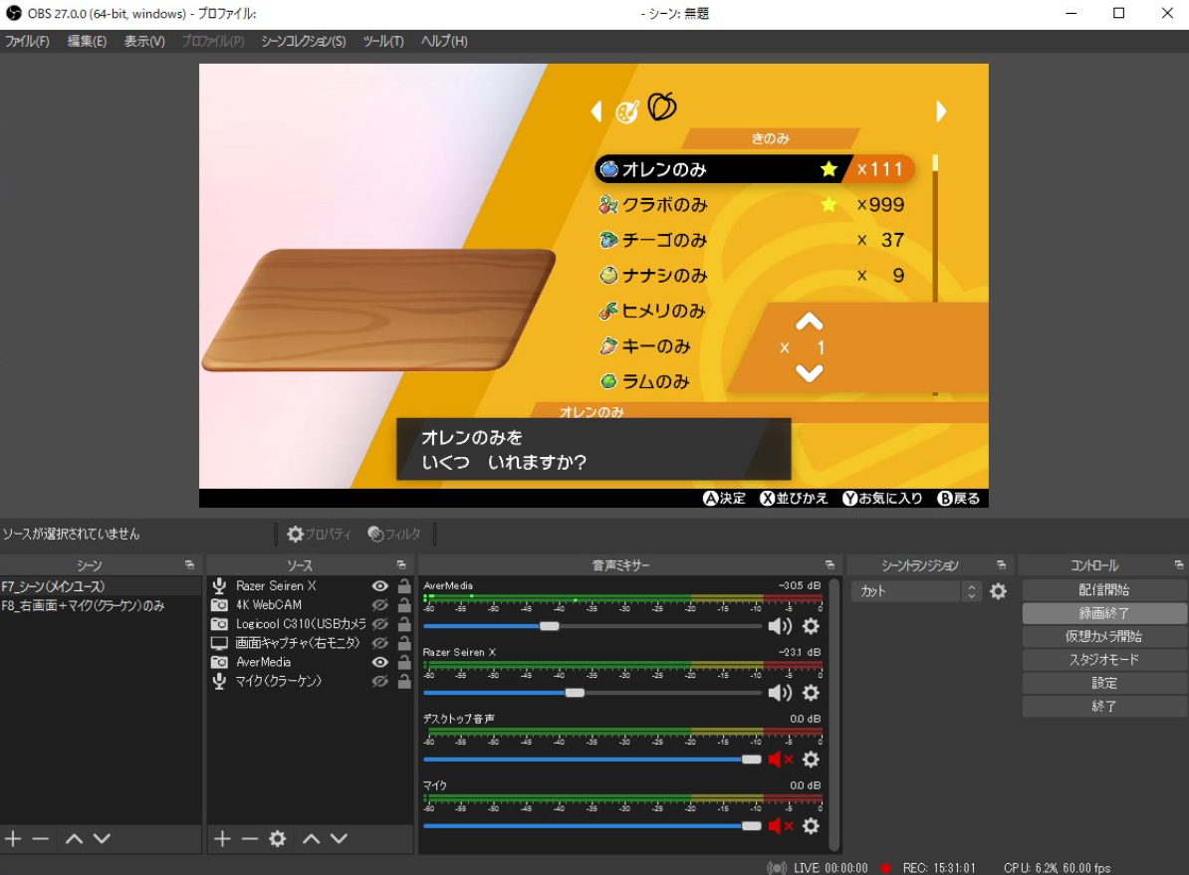Viewport: 1189px width, 875px height.
Task: Click スタジオモード button
Action: point(1104,660)
